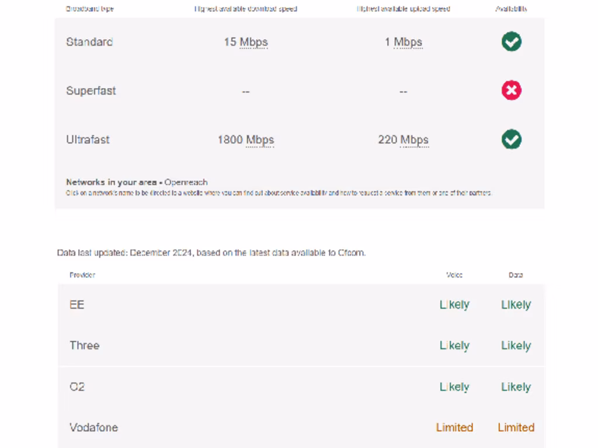Click Vodafone's voice Limited status
The image size is (598, 448).
tap(454, 428)
